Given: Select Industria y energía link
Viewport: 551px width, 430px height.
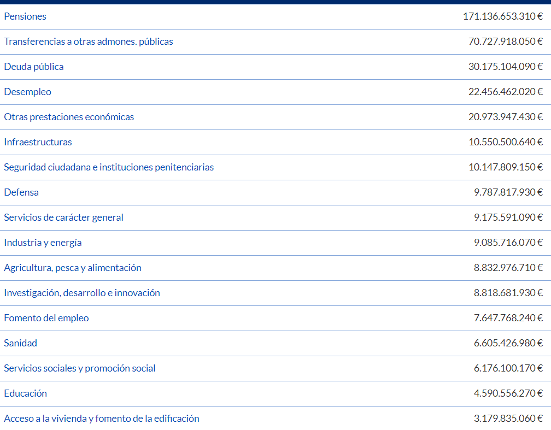Looking at the screenshot, I should (43, 243).
